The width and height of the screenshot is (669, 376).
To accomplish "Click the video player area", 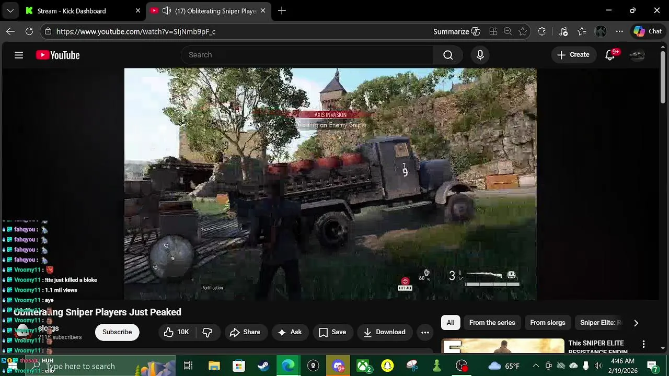I will (330, 184).
